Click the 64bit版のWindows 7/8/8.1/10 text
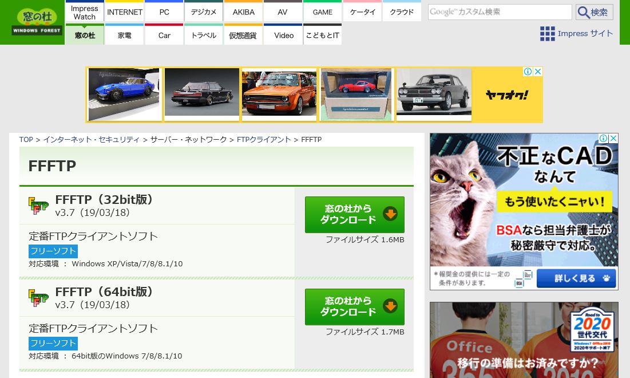 [x=126, y=356]
